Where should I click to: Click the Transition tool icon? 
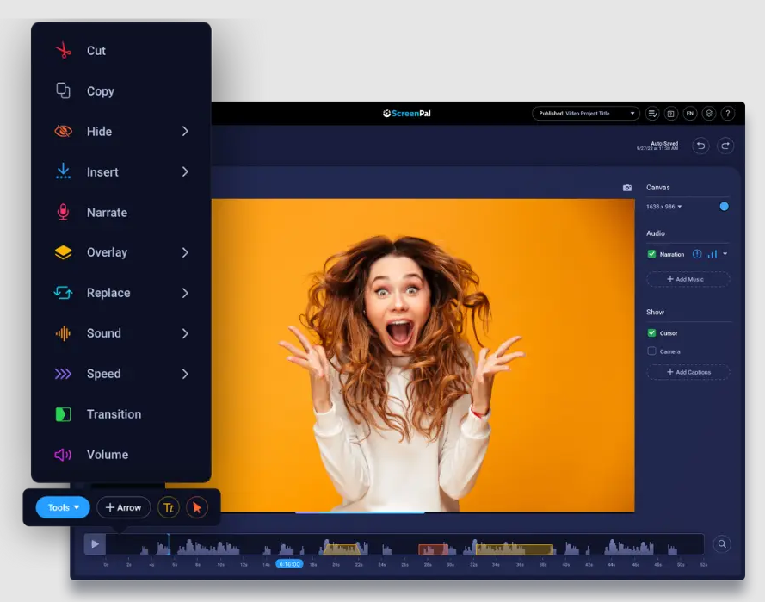coord(63,414)
